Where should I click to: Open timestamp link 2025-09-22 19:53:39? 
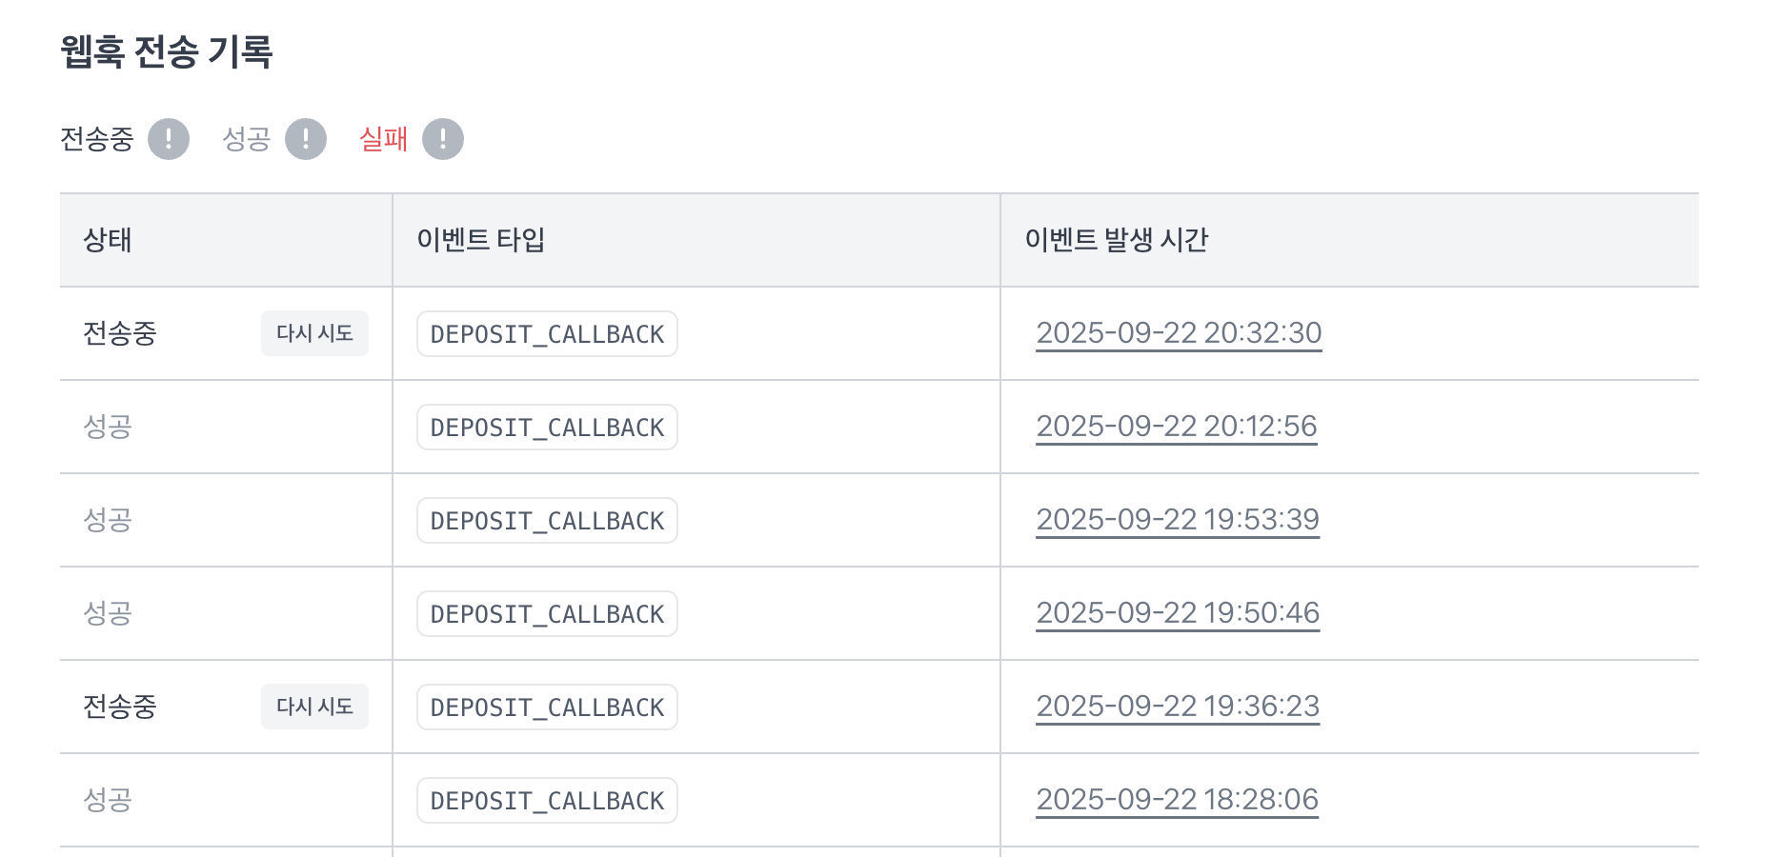pos(1178,520)
